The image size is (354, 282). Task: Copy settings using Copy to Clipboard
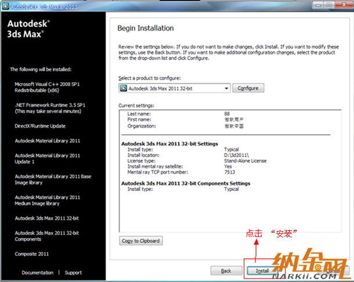coord(140,241)
